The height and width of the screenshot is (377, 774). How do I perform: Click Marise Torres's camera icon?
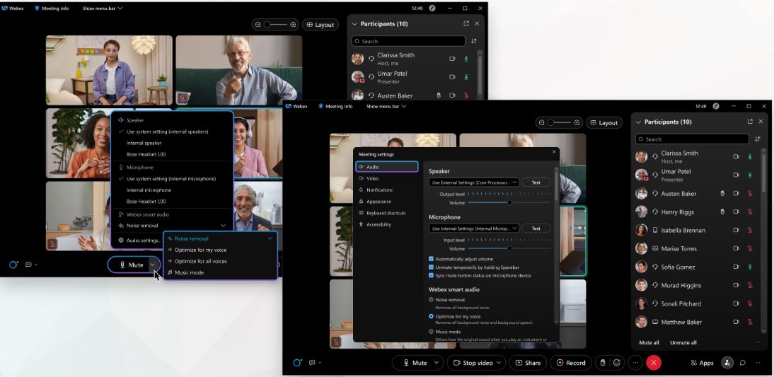(x=736, y=249)
